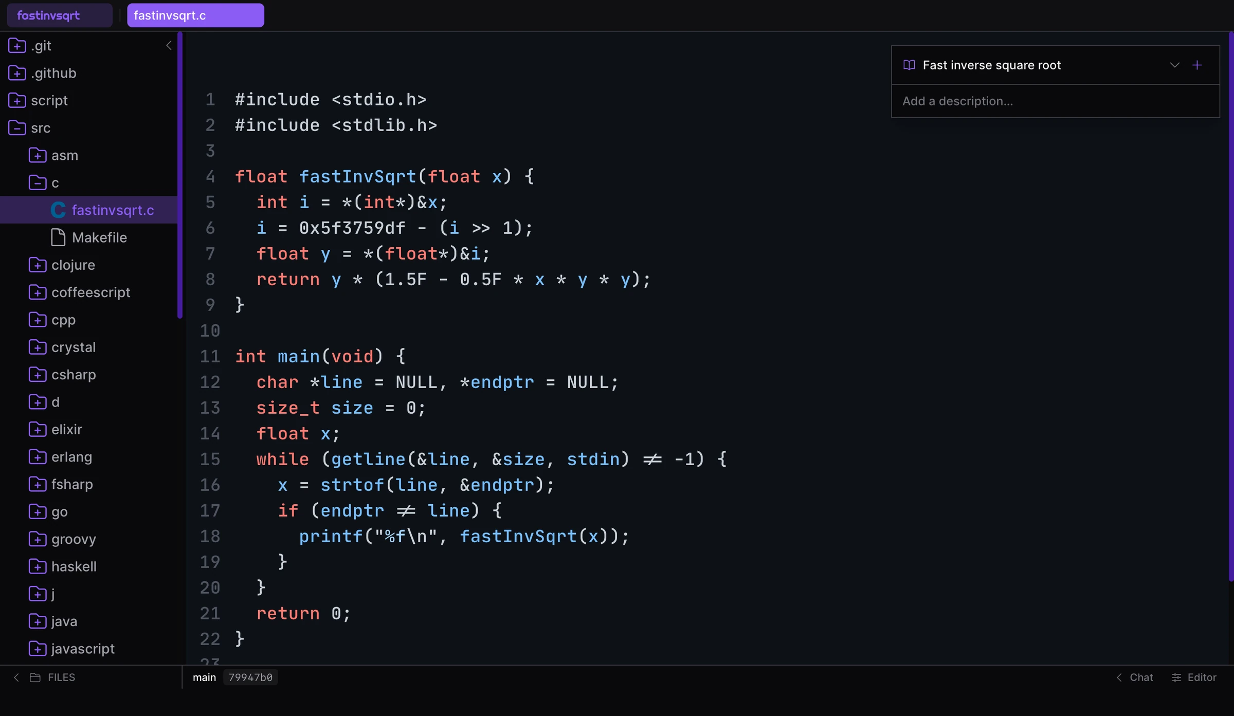Open the d folder
Image resolution: width=1234 pixels, height=716 pixels.
pos(88,402)
